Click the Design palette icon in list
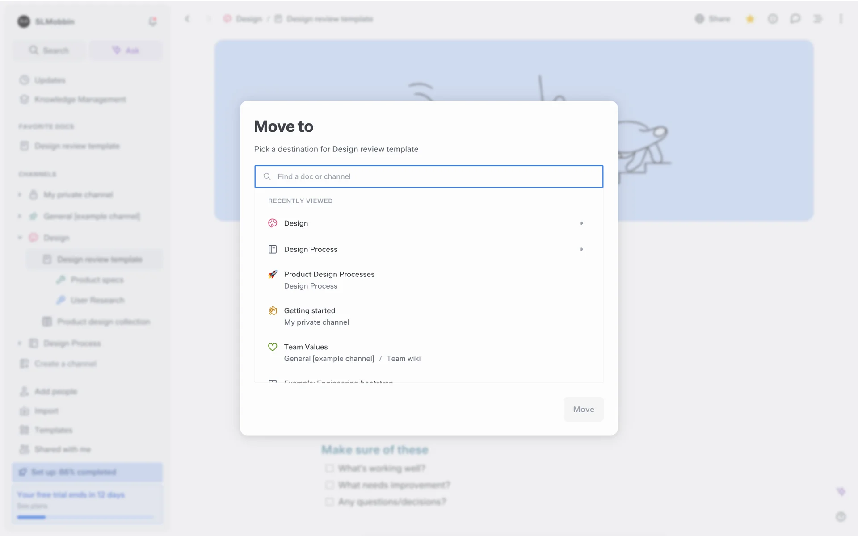The height and width of the screenshot is (536, 858). coord(273,223)
